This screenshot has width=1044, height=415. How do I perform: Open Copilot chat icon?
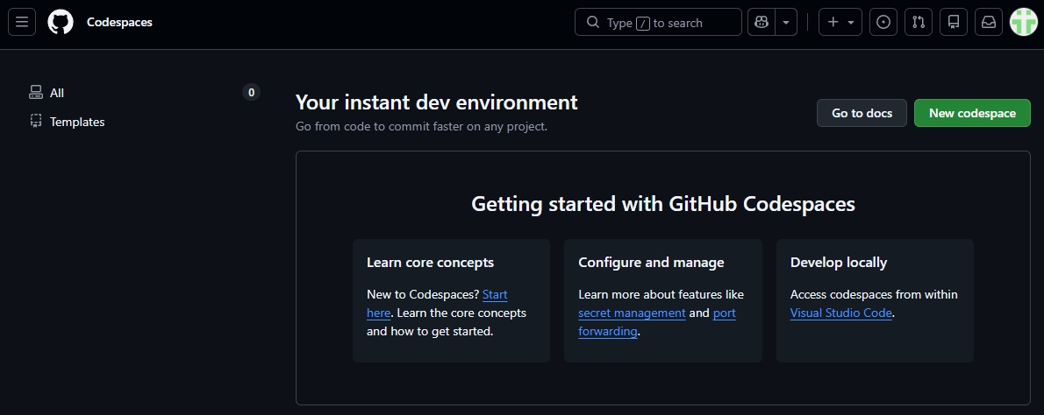pos(761,22)
